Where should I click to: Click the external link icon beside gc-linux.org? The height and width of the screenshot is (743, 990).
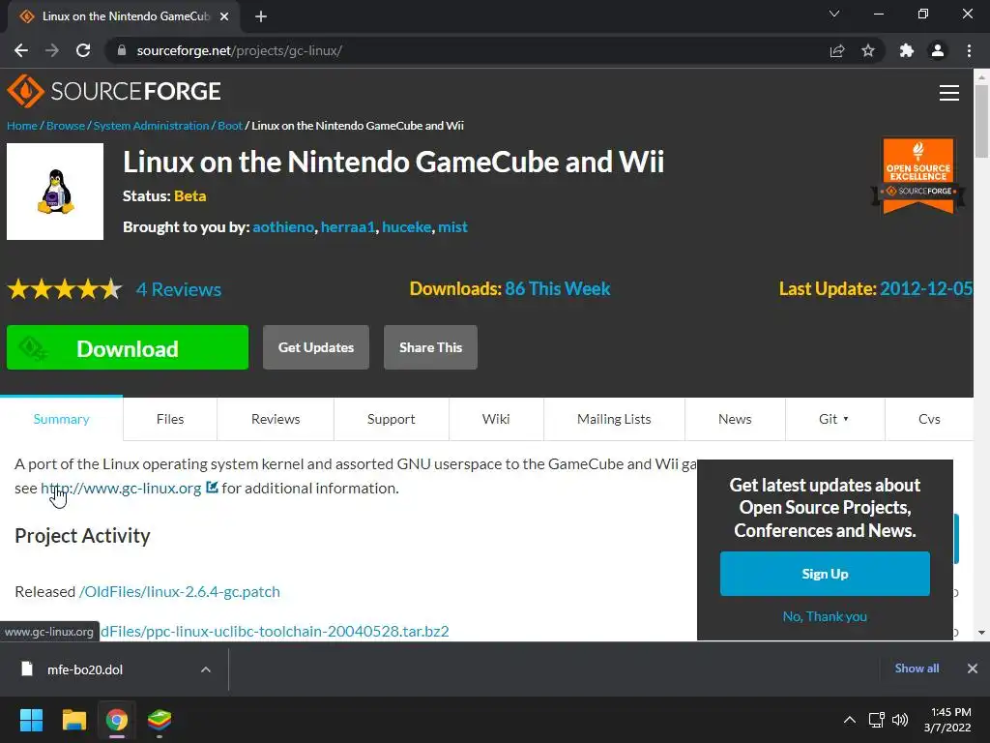(212, 488)
